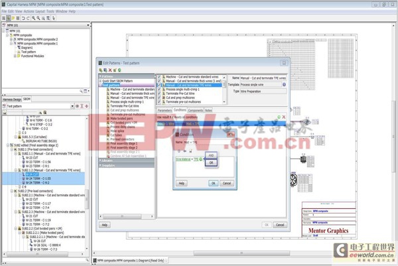This screenshot has width=398, height=266.
Task: Click the second magnifier zoom icon in toolbar
Action: [38, 18]
